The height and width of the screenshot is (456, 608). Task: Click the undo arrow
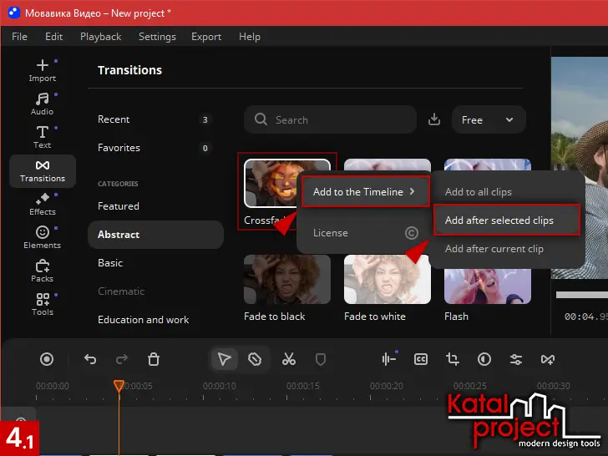point(90,359)
